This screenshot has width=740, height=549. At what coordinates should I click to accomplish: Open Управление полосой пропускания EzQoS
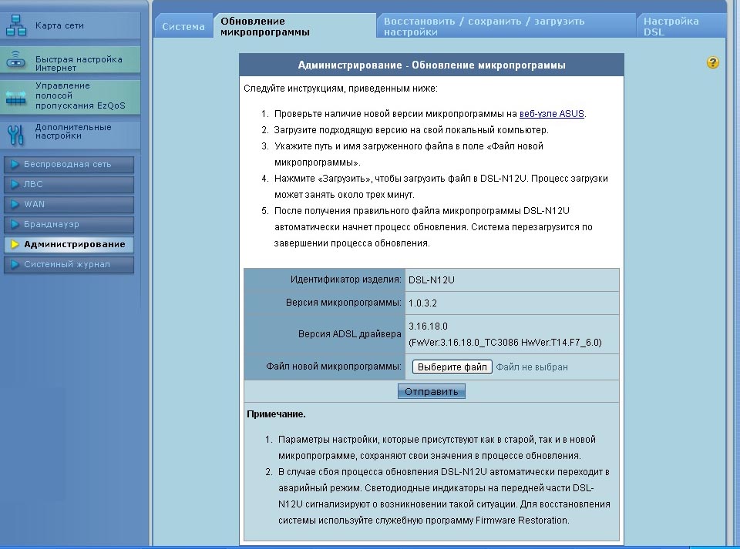tap(70, 96)
